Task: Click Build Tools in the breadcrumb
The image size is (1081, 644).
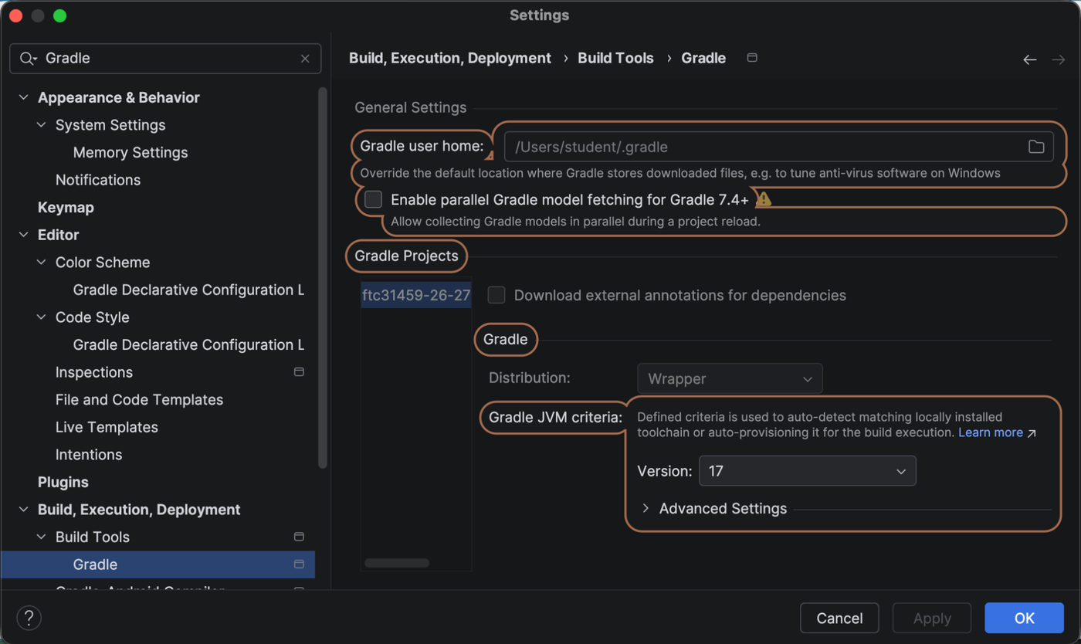Action: click(x=615, y=58)
